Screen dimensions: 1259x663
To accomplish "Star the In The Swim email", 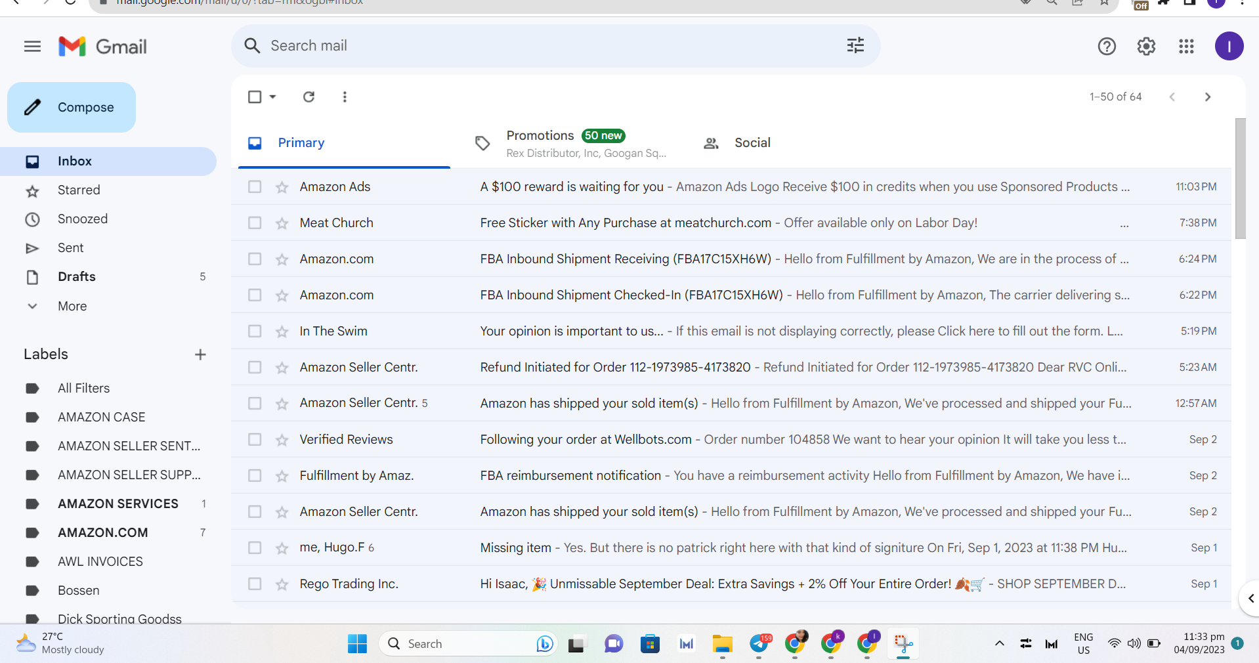I will (282, 331).
